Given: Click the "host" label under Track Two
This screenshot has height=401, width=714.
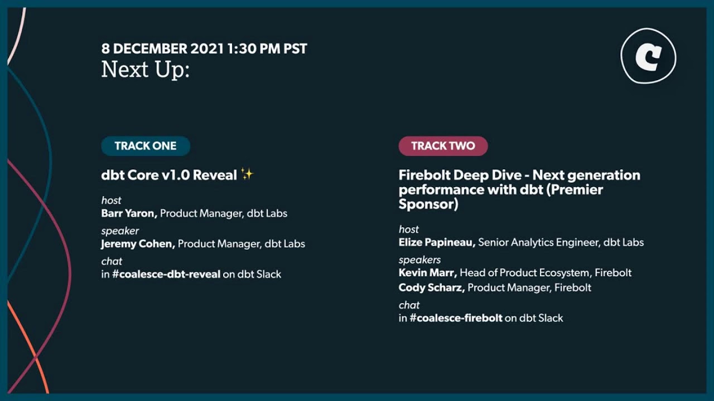Looking at the screenshot, I should coord(408,229).
